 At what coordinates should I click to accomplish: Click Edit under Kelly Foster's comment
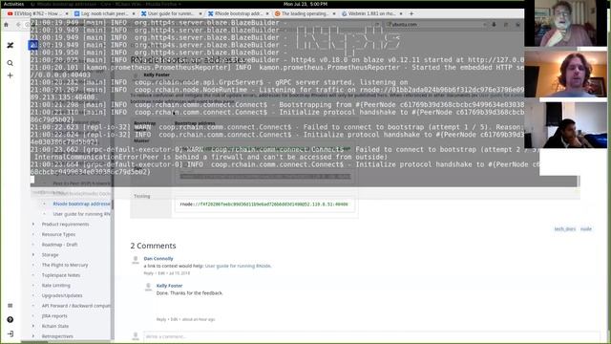pos(174,319)
